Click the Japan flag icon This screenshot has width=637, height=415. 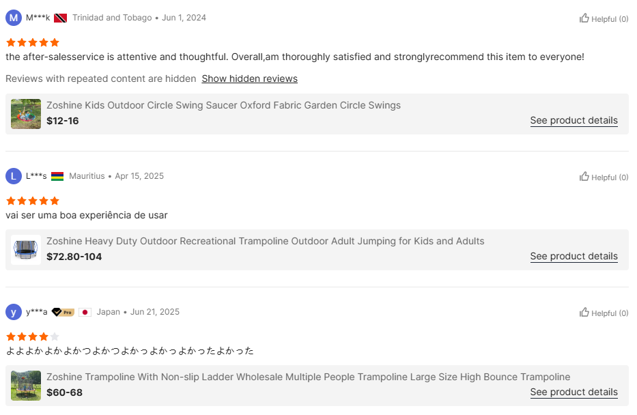(85, 312)
